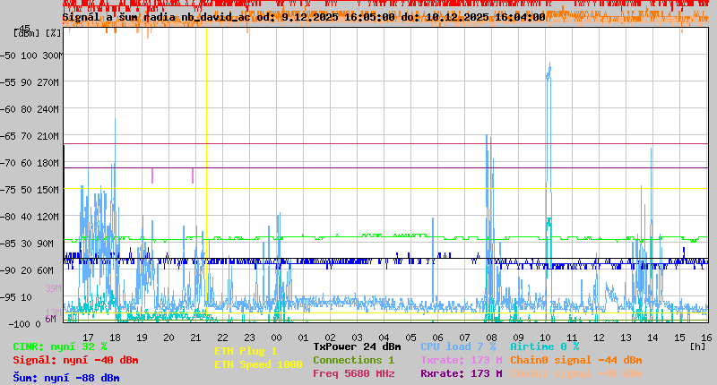Click hour '15' on the time axis

680,338
